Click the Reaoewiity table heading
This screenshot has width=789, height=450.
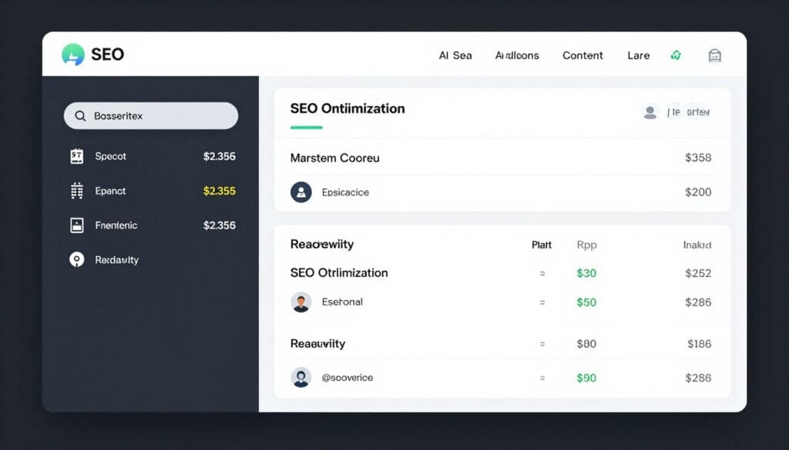coord(322,245)
